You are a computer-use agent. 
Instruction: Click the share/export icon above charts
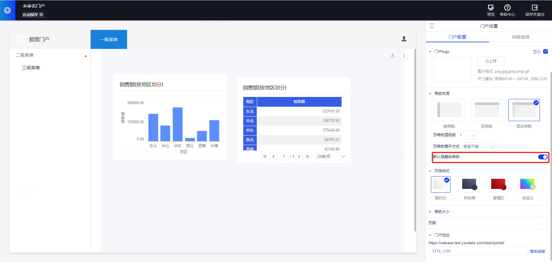tap(393, 56)
